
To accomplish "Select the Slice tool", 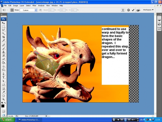I will [4, 41].
